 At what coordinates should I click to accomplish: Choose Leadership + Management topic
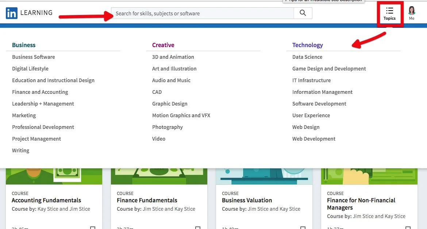[x=43, y=104]
